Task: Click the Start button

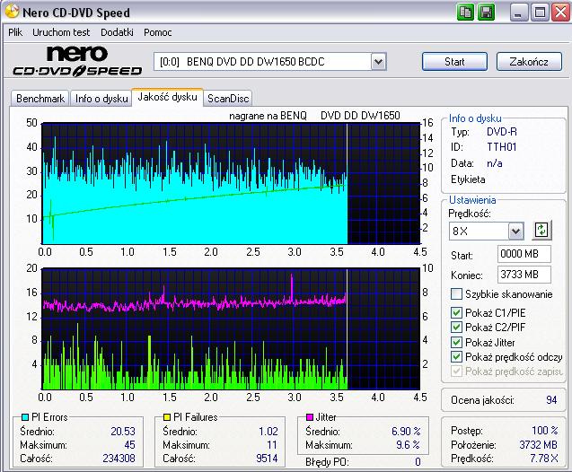Action: 454,62
